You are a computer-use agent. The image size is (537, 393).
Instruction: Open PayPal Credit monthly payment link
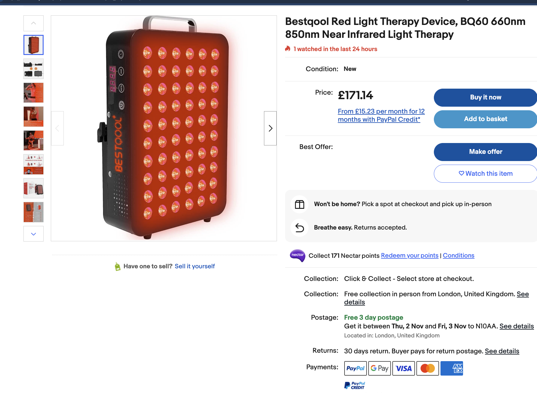381,115
